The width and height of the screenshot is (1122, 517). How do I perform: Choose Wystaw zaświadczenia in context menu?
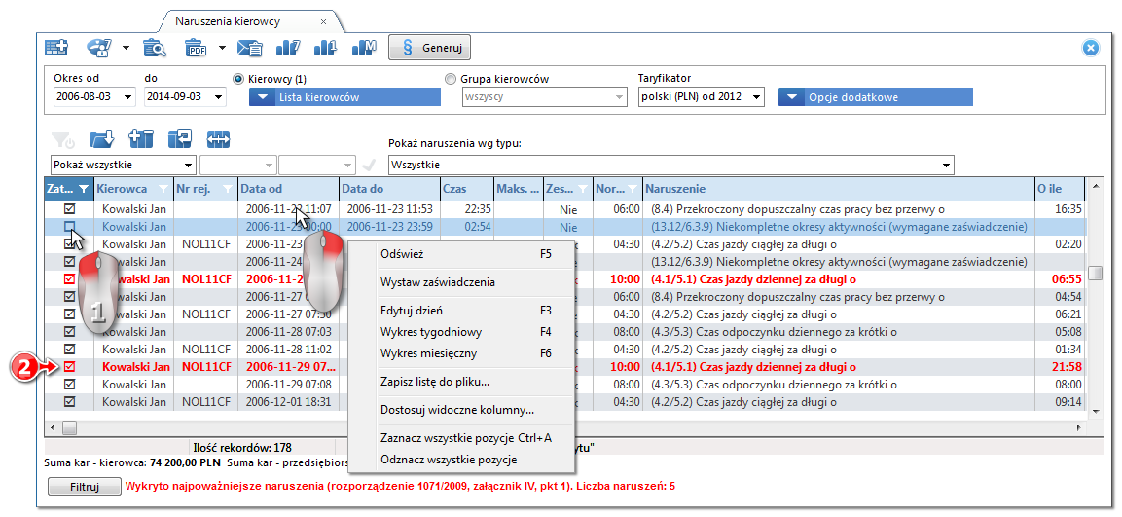click(461, 282)
